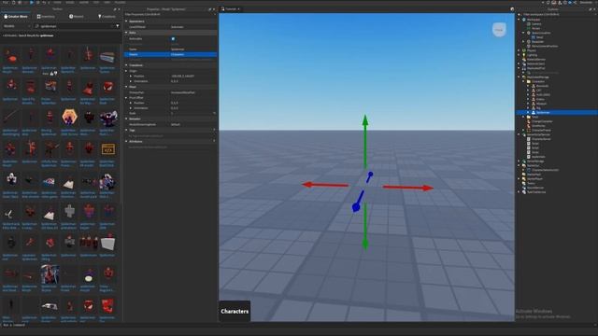Select the Baseplate part in Explorer
Screen dimensions: 598x336
click(x=537, y=41)
